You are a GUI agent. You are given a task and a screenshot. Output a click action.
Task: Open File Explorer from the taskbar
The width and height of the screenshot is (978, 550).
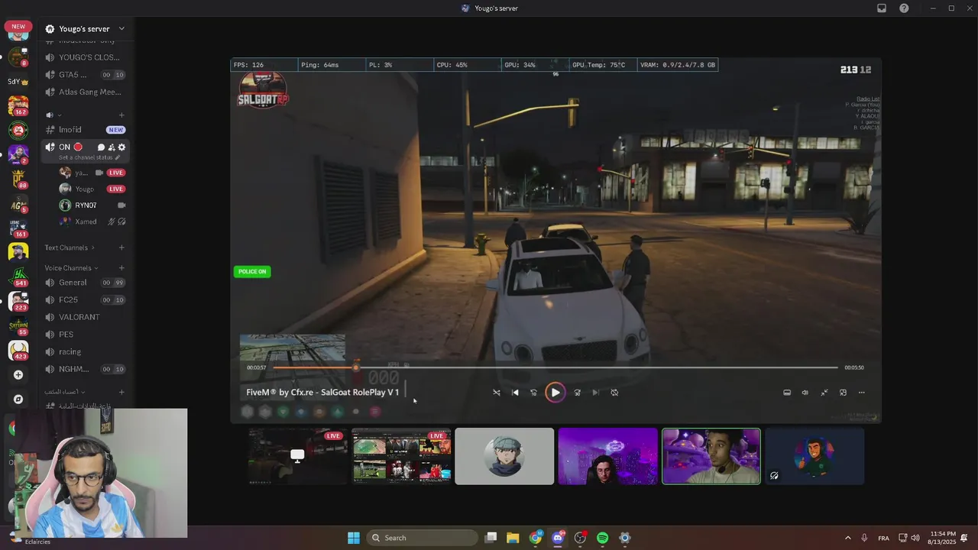513,538
